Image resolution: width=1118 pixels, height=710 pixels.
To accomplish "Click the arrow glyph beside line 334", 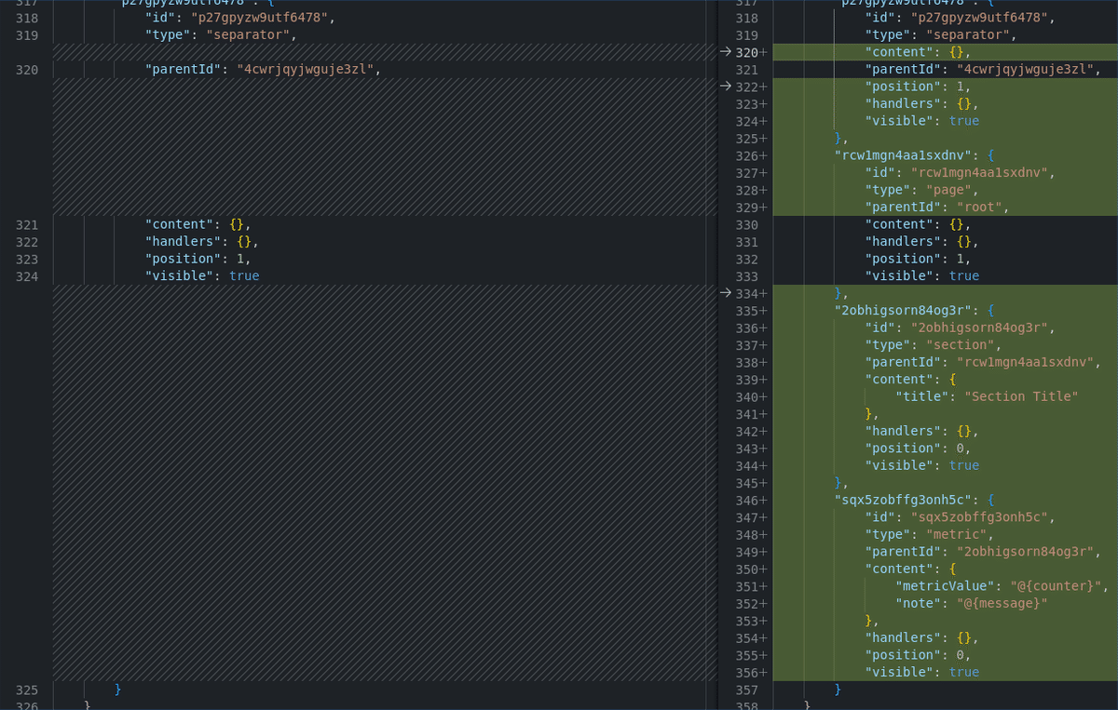I will (x=726, y=292).
